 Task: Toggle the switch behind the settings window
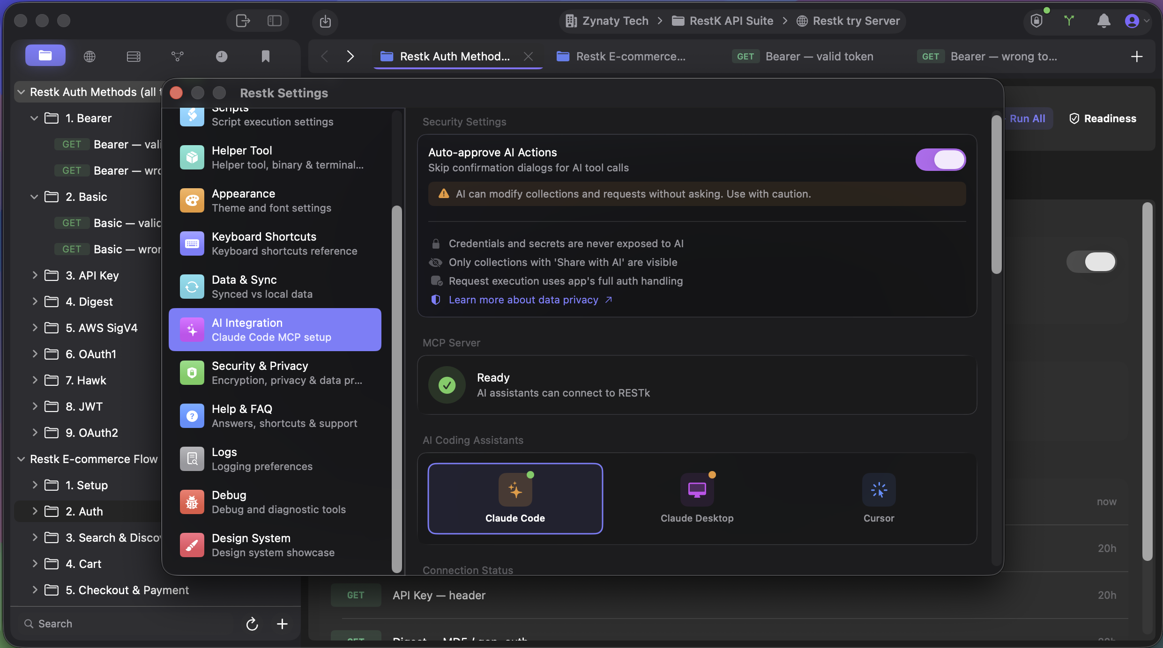(1091, 261)
